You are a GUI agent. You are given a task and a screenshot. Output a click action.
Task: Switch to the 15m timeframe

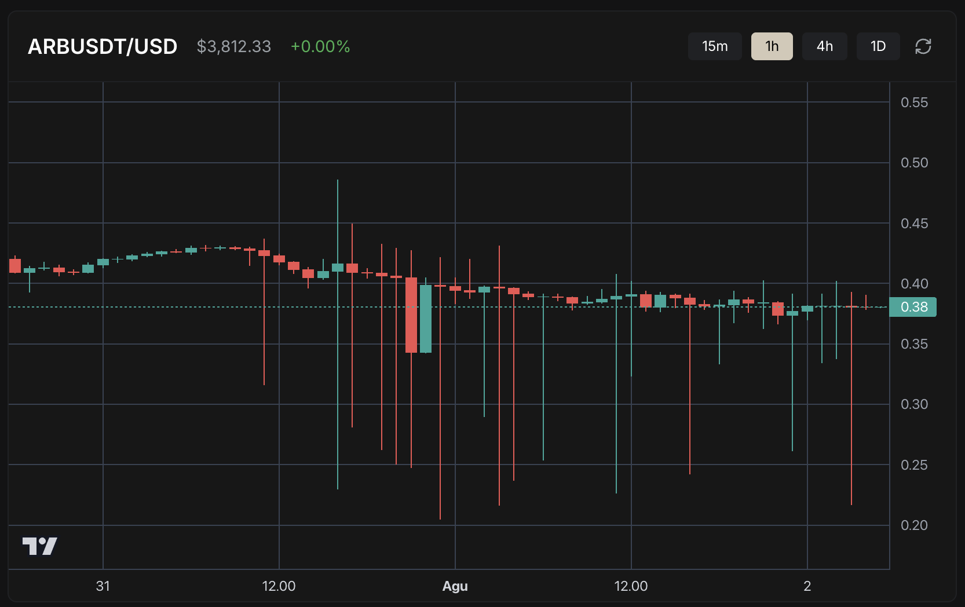coord(715,46)
